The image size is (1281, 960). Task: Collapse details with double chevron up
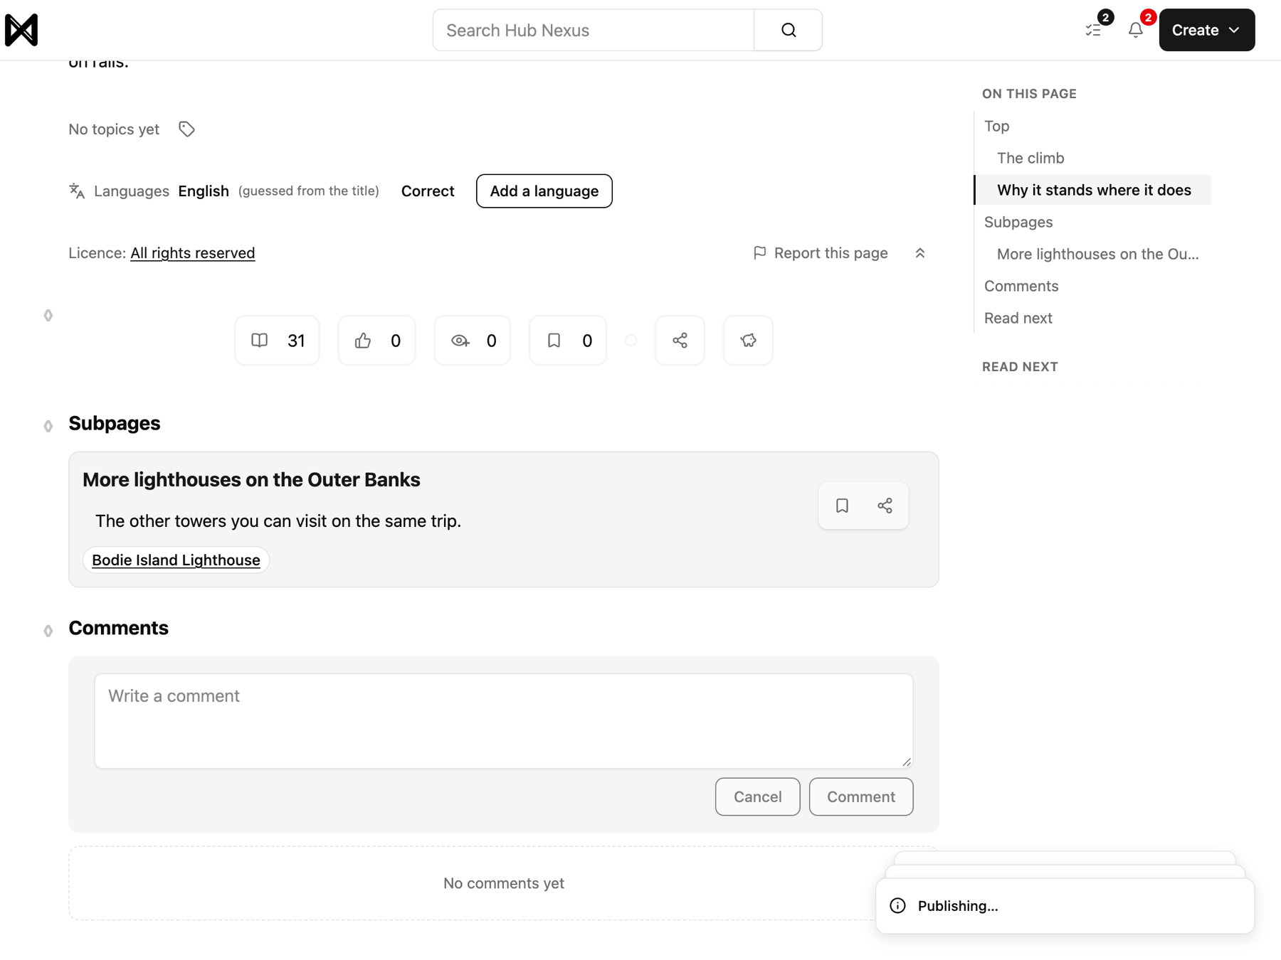pyautogui.click(x=919, y=253)
